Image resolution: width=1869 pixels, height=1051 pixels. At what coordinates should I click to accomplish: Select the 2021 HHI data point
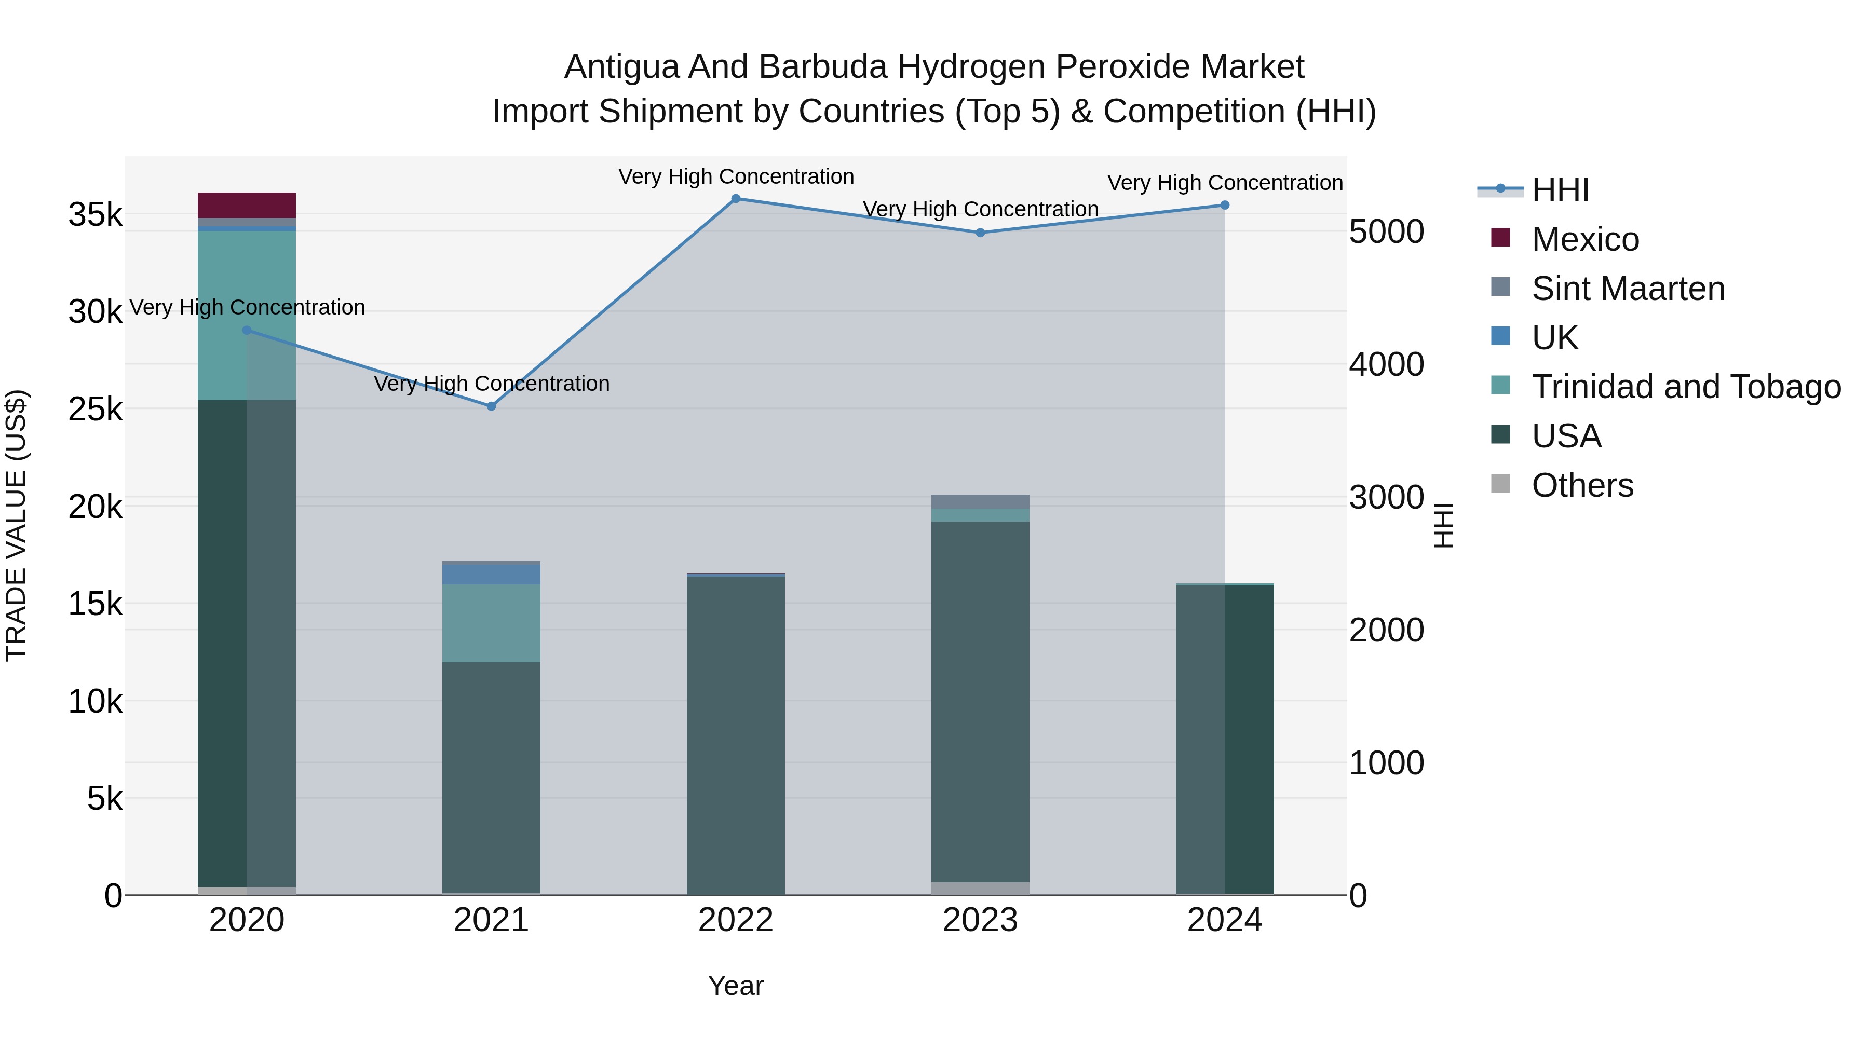(491, 406)
